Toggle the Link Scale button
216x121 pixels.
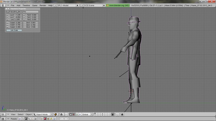click(14, 30)
